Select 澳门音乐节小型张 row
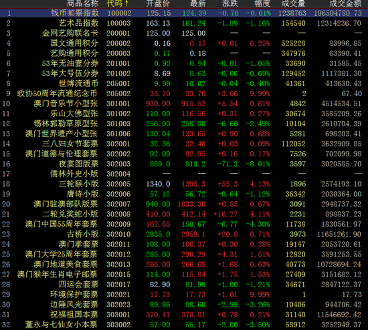This screenshot has height=330, width=368. pos(184,104)
